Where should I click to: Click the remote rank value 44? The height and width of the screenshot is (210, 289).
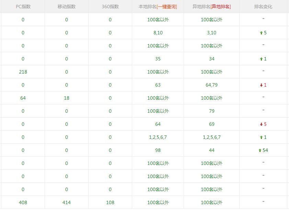pos(211,150)
